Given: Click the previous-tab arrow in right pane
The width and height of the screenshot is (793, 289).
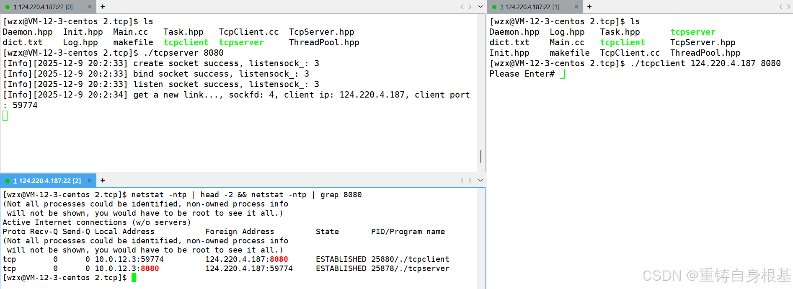Looking at the screenshot, I should point(781,7).
